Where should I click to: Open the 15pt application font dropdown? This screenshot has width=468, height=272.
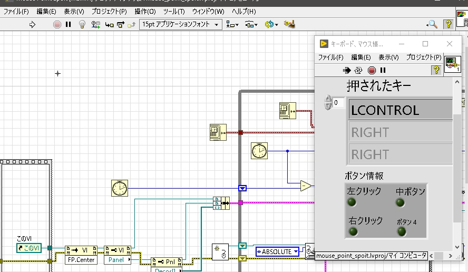point(181,24)
